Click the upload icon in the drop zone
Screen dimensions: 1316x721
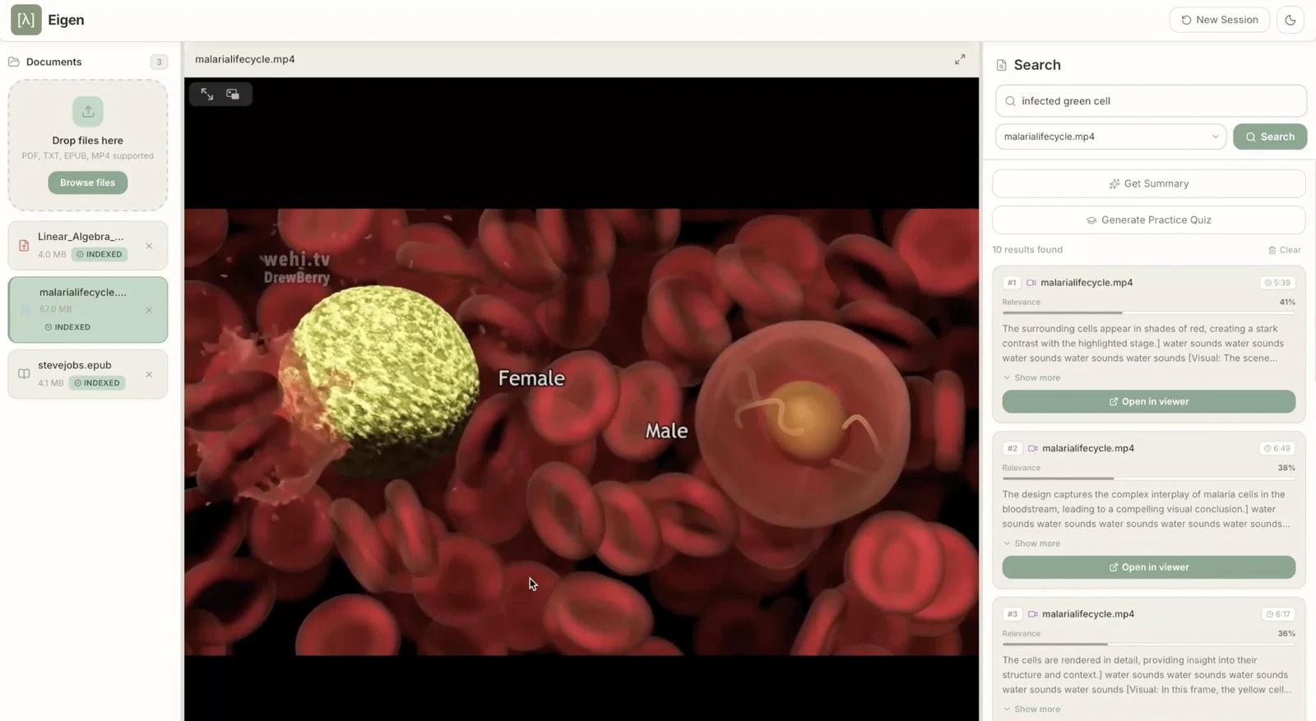click(88, 111)
